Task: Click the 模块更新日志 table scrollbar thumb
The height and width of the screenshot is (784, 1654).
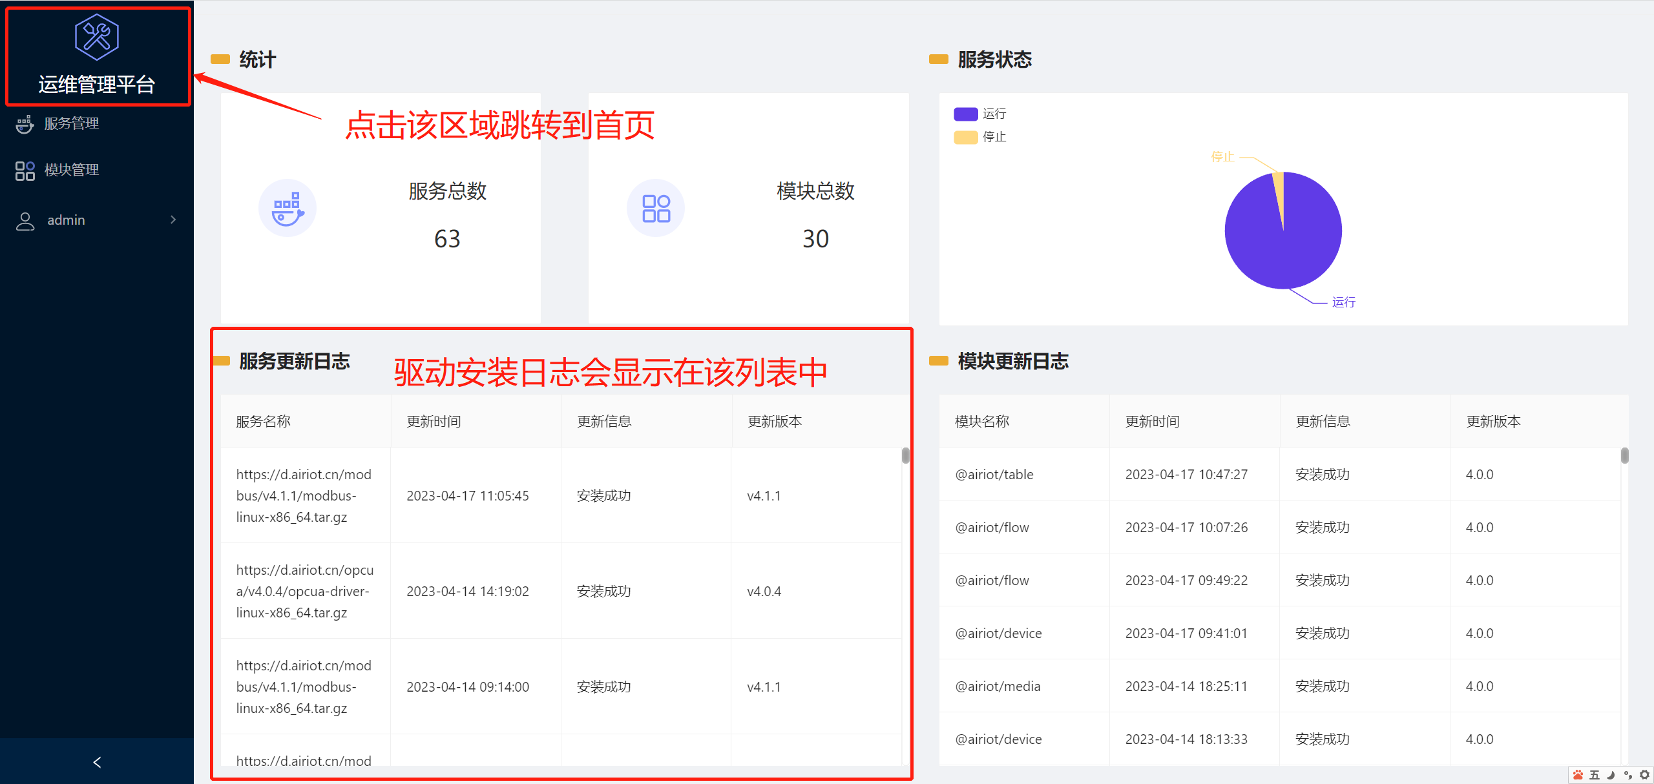Action: point(1624,455)
